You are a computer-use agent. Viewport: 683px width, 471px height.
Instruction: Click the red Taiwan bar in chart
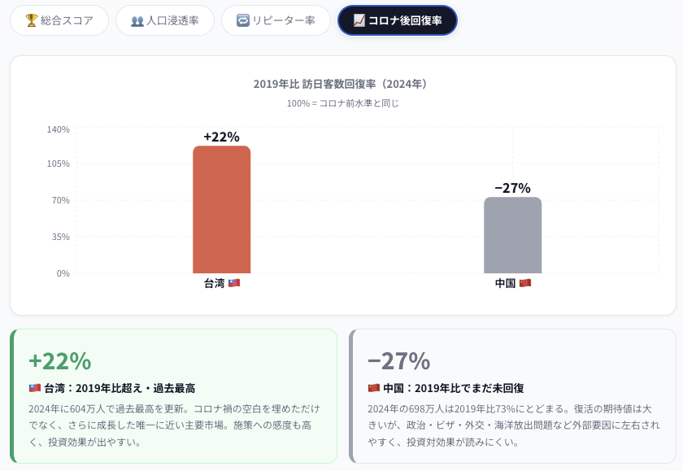pyautogui.click(x=221, y=210)
